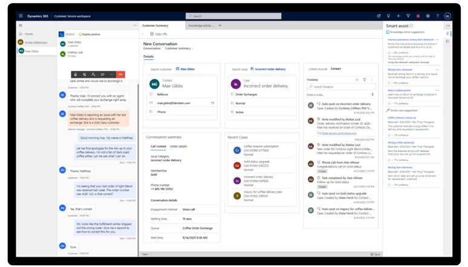Click the Slightly positive sentiment indicator
Screen dimensions: 468x267
pyautogui.click(x=89, y=35)
